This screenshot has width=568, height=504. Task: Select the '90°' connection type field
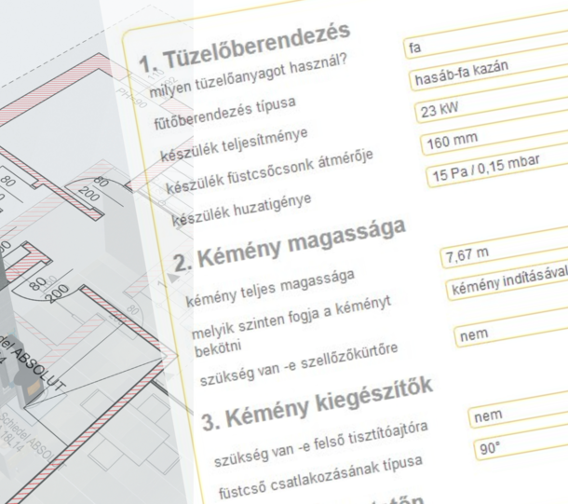[x=521, y=443]
